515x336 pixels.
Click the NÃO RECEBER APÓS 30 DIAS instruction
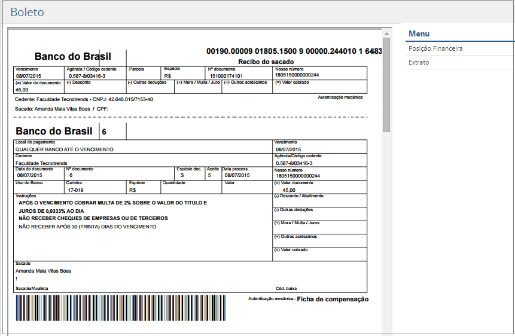87,227
